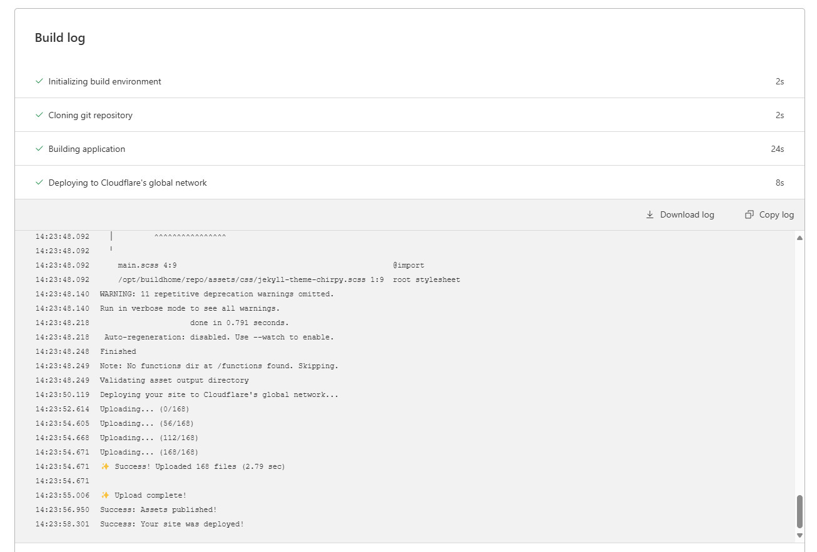817x552 pixels.
Task: Click the log scrollbar thumb
Action: click(x=799, y=511)
